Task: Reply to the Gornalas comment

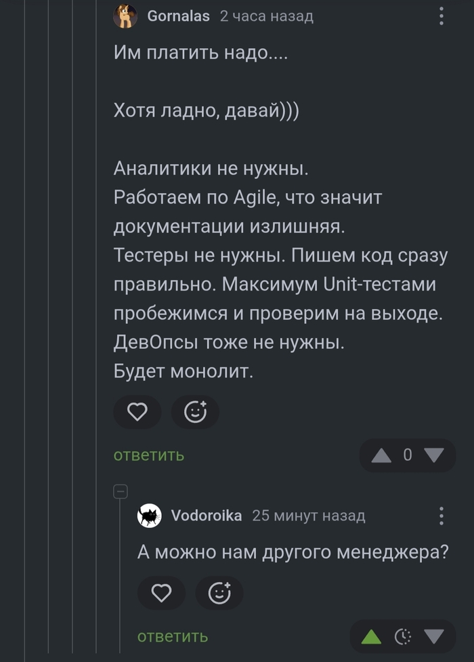Action: (148, 455)
